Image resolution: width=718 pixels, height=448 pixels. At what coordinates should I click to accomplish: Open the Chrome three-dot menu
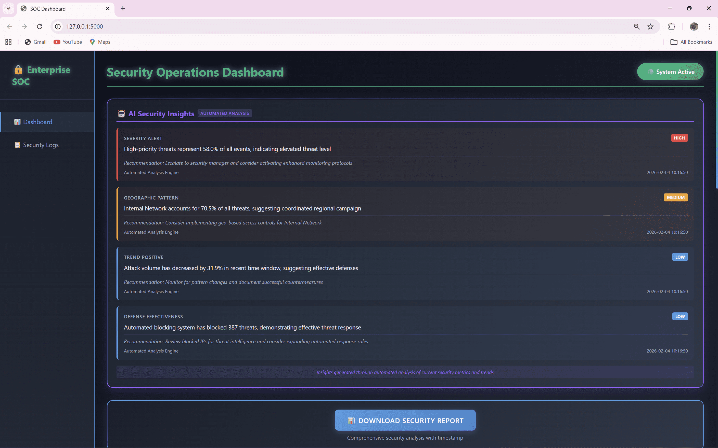[709, 26]
